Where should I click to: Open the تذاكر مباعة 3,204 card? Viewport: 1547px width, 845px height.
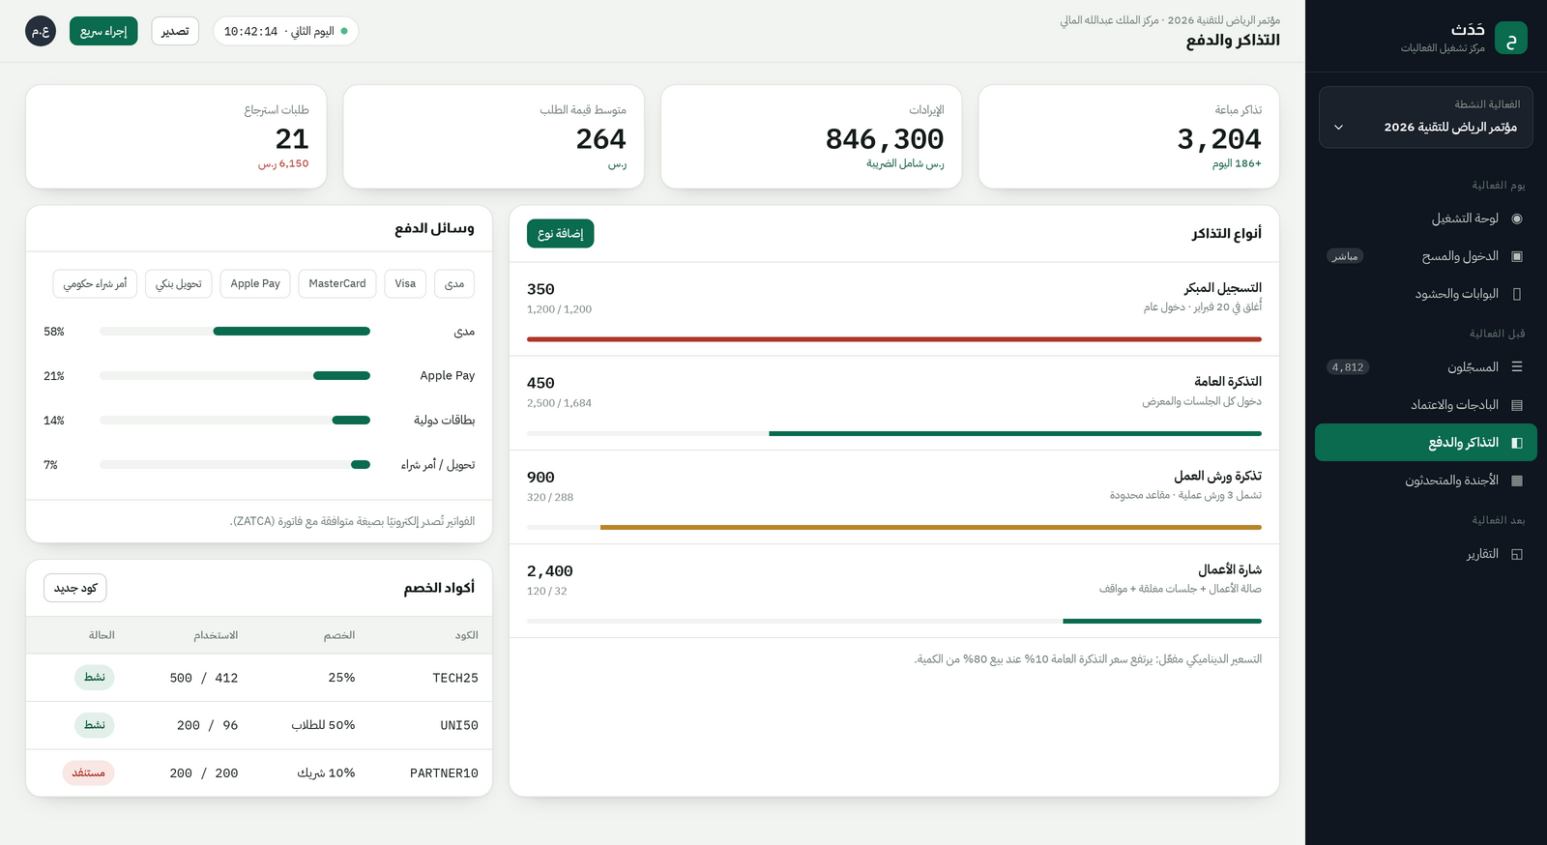1128,136
